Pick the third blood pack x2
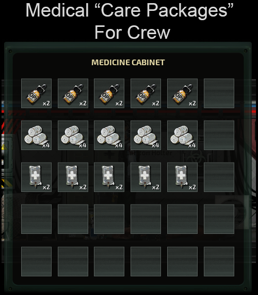Screen dimensions: 258x295 (x=109, y=177)
